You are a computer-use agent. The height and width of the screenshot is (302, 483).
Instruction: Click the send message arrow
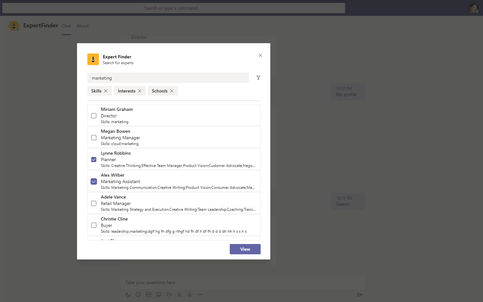tap(360, 295)
